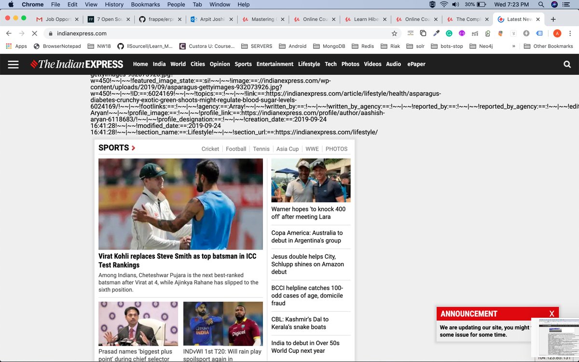Switch to the Mastering browser tab
This screenshot has width=579, height=362.
263,20
